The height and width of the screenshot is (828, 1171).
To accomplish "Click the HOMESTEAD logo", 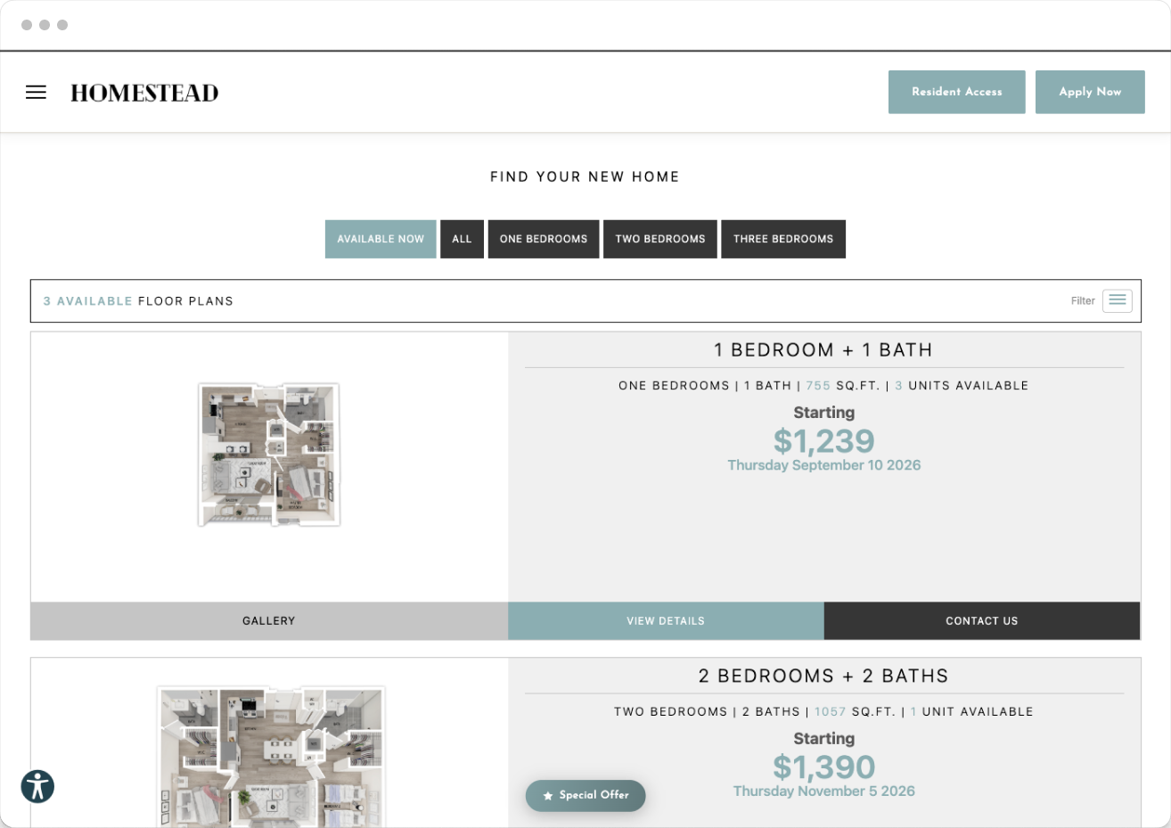I will coord(144,93).
